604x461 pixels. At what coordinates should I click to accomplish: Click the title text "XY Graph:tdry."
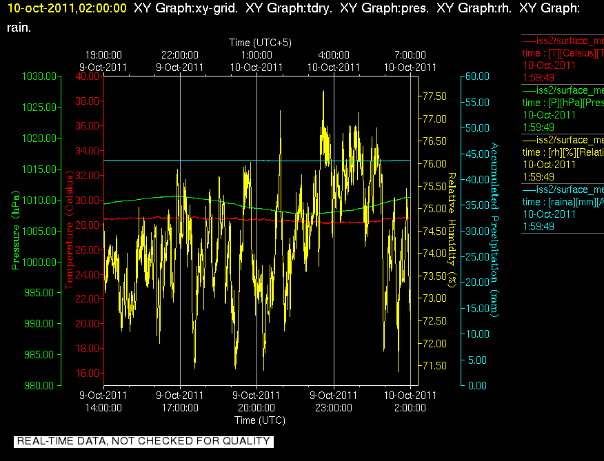(288, 8)
